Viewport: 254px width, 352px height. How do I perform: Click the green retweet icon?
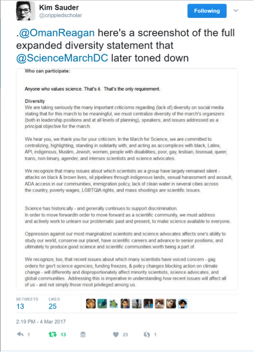coord(53,335)
